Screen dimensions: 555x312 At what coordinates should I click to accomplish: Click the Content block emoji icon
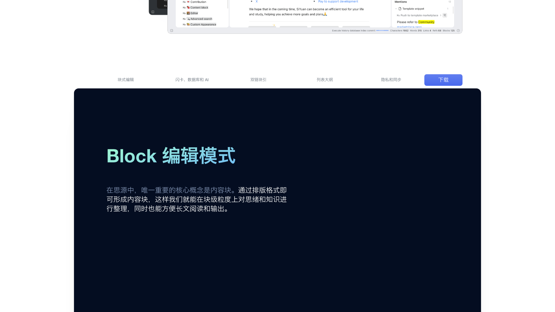tap(188, 8)
